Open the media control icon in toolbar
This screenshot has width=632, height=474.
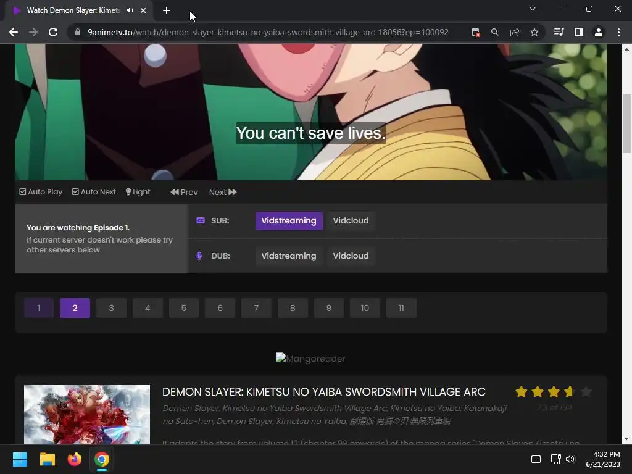click(x=559, y=32)
